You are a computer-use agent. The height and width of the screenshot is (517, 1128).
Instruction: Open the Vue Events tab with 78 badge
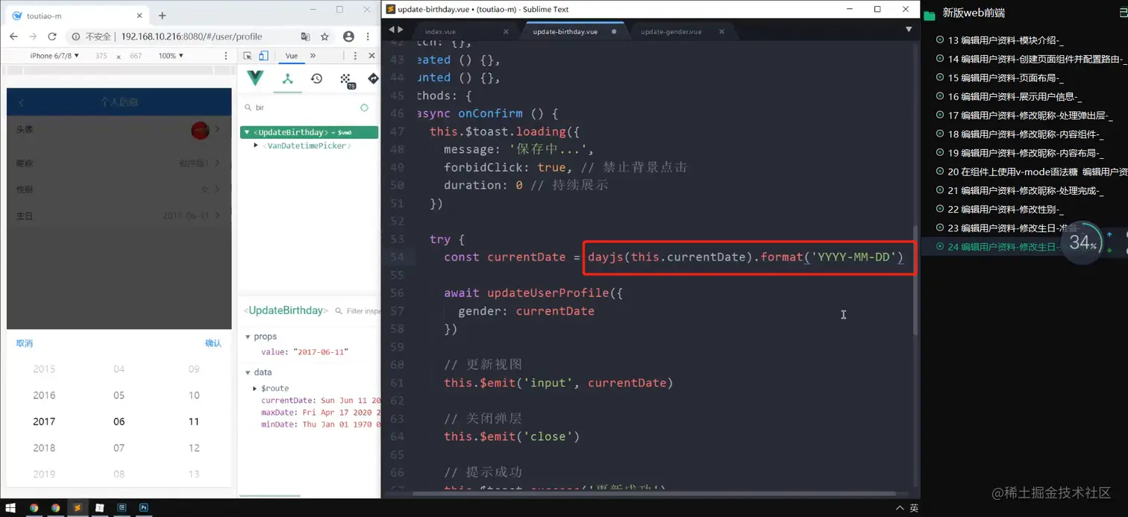(x=347, y=80)
